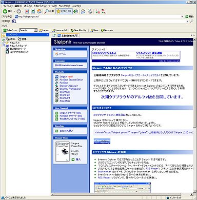Image resolution: width=197 pixels, height=200 pixels.
Task: Open the address bar URL dropdown
Action: (x=182, y=16)
